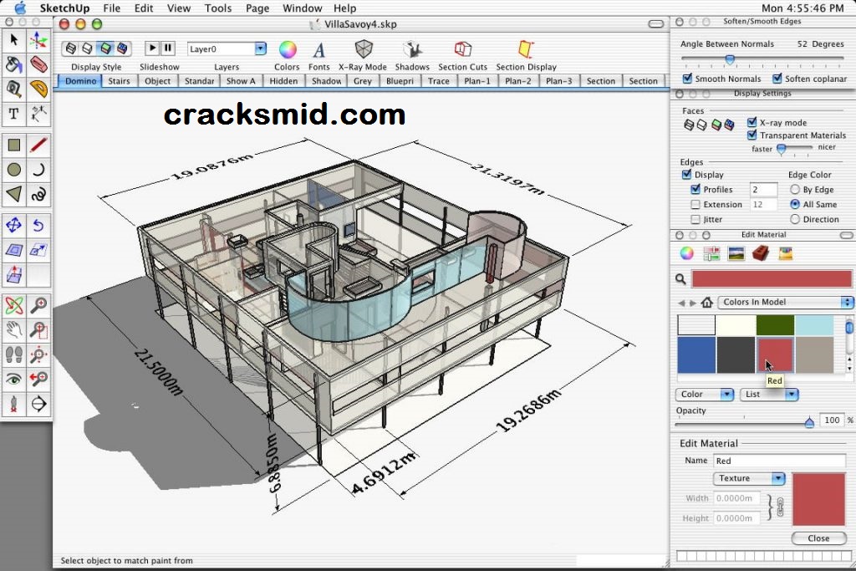The image size is (856, 571).
Task: Click the Shadows toolbar icon
Action: coord(412,55)
